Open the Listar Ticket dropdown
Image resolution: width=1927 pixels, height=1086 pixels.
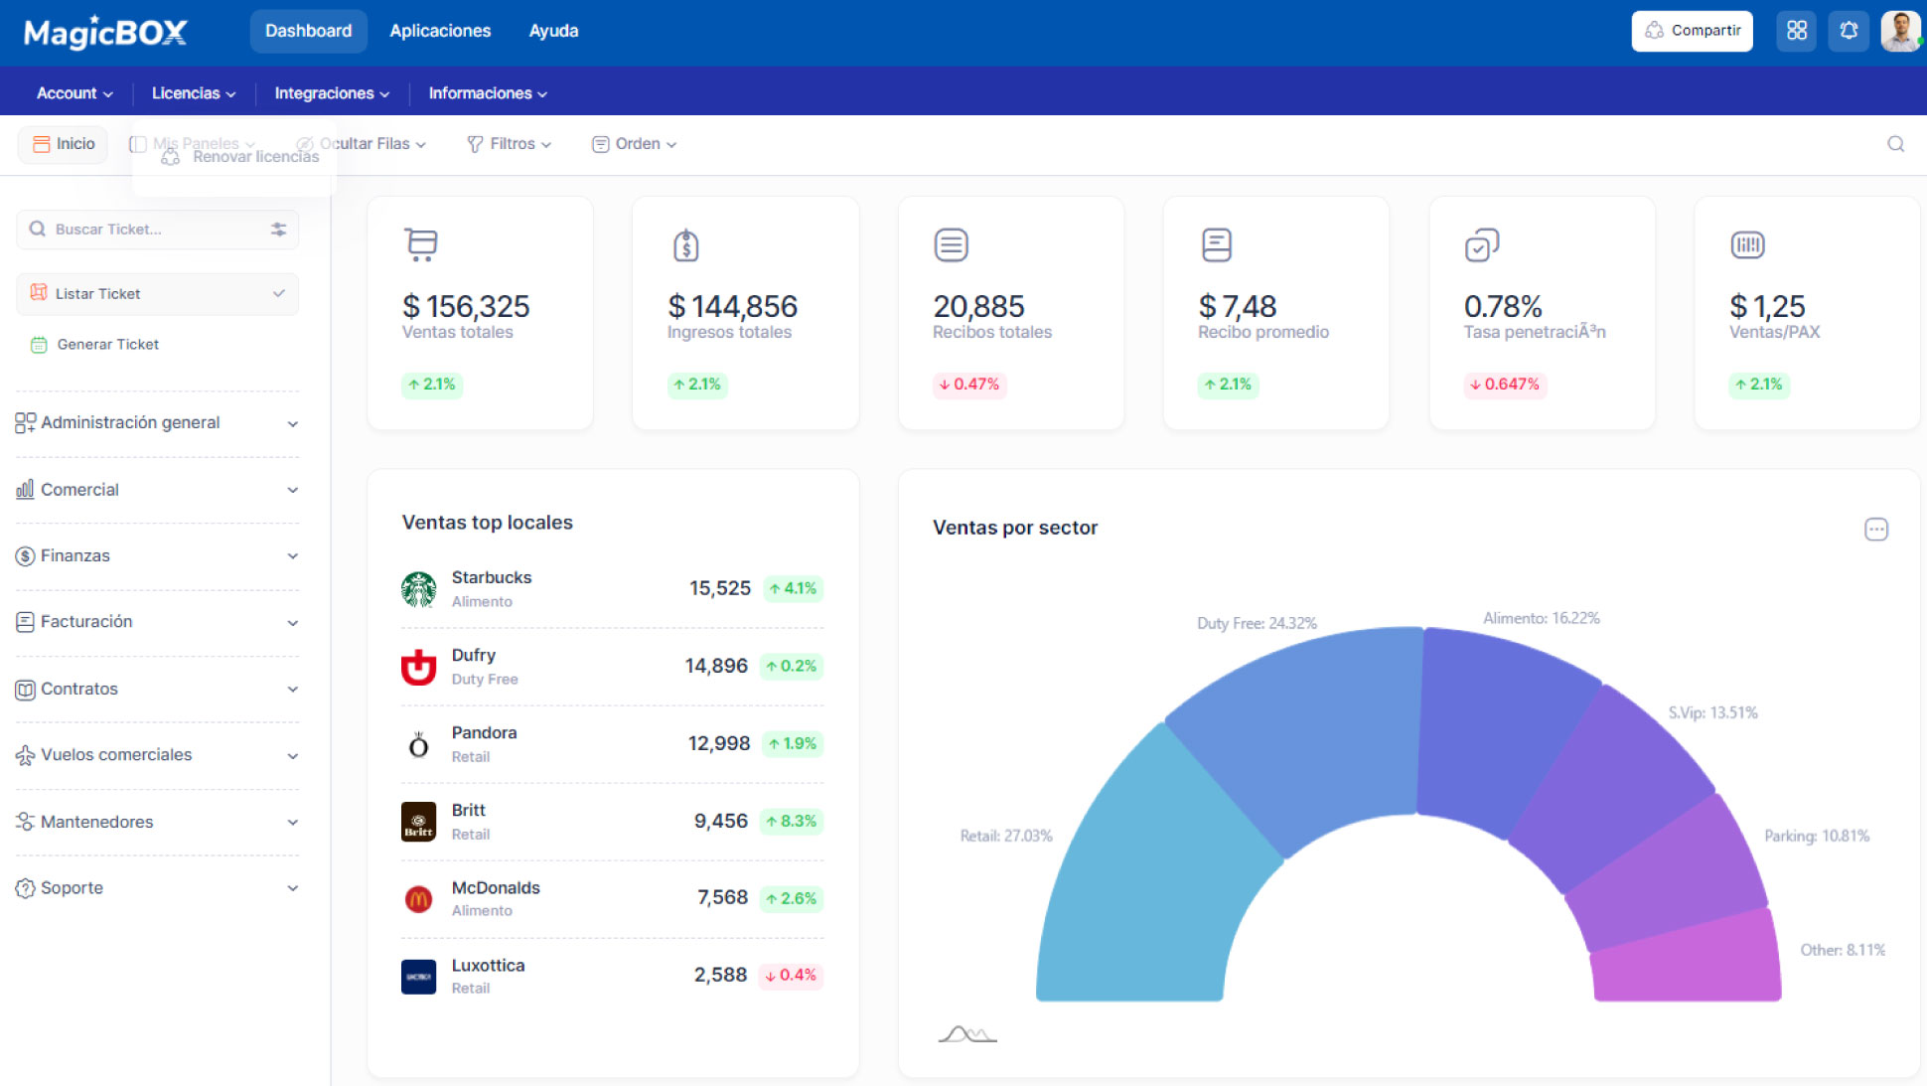click(x=157, y=294)
